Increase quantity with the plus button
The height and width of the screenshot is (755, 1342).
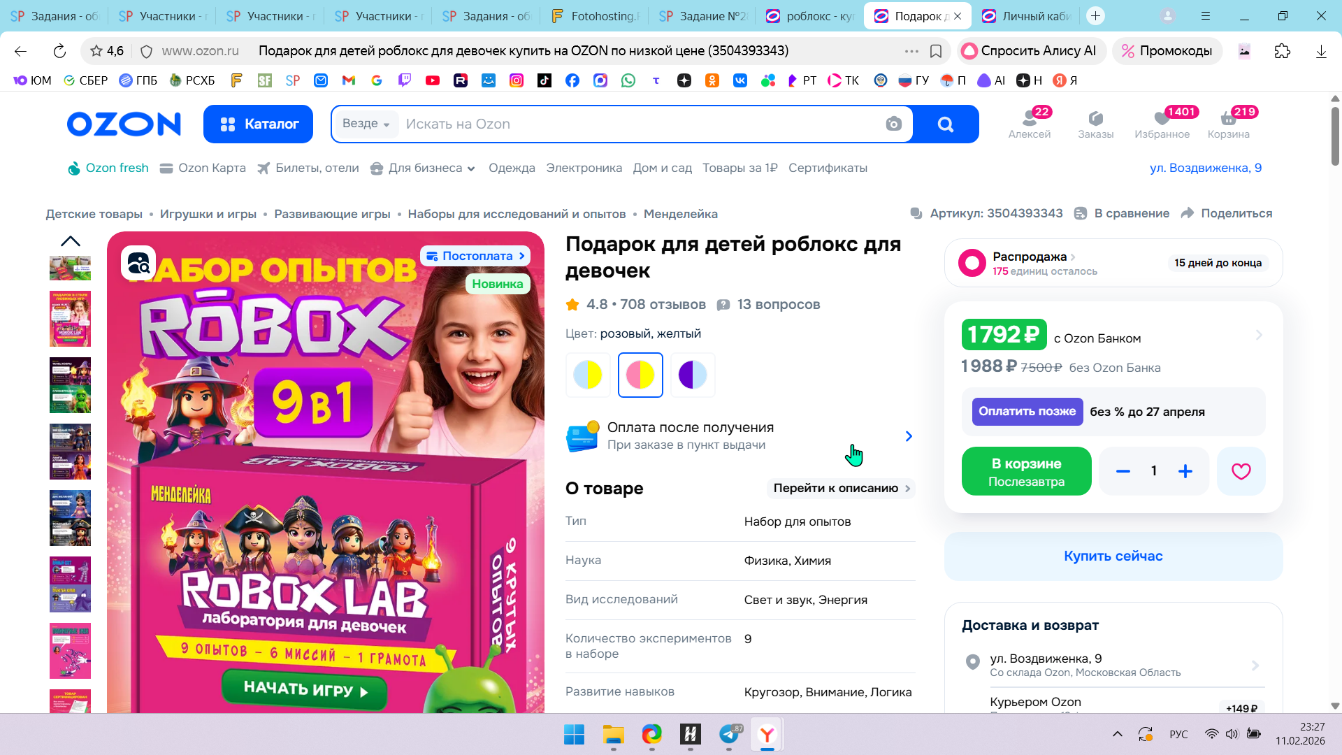pyautogui.click(x=1185, y=472)
